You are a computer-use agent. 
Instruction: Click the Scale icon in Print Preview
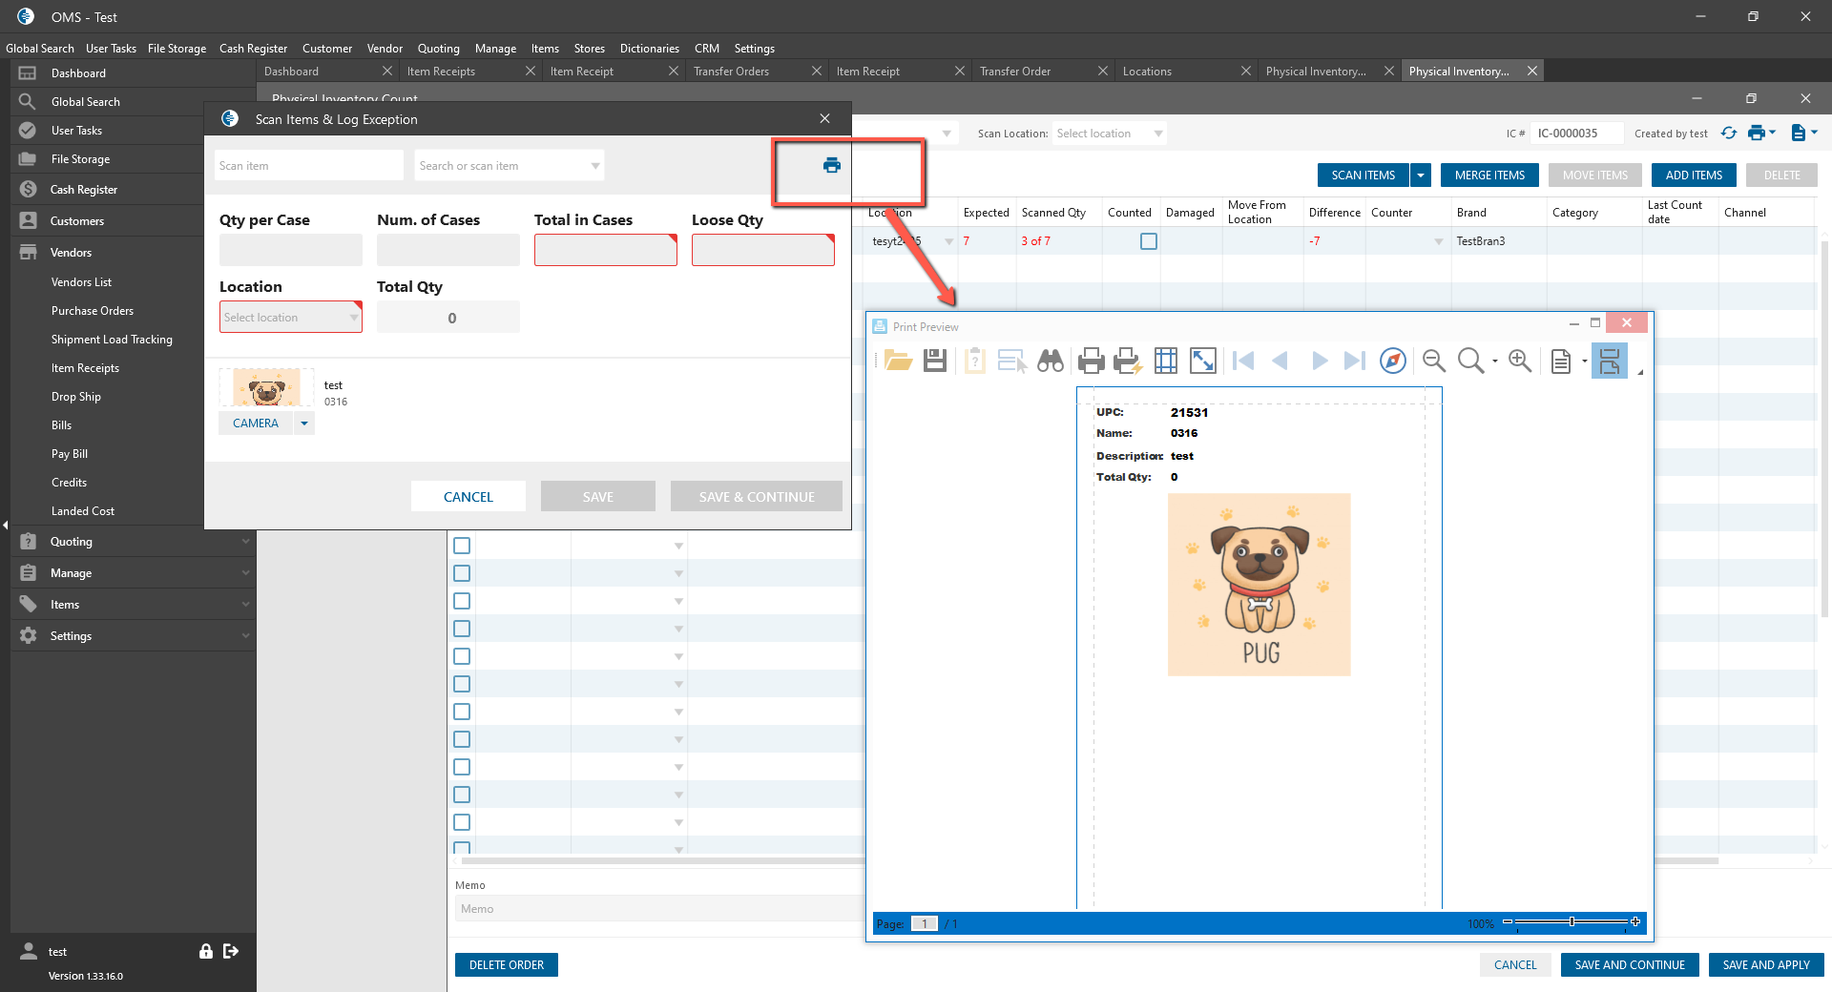click(1203, 361)
